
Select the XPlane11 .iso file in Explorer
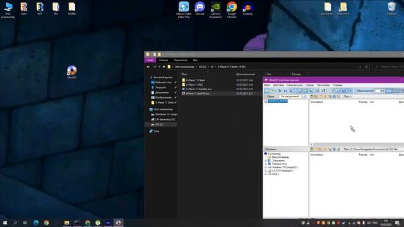[198, 93]
